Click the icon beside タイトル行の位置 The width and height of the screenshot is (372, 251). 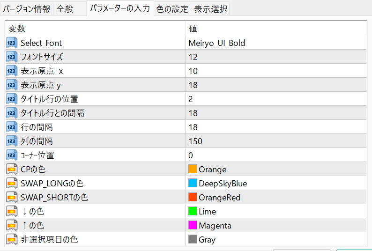12,99
